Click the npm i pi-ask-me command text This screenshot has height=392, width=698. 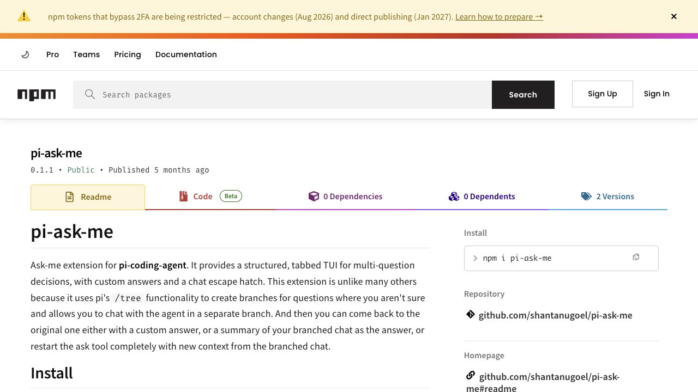pos(517,258)
